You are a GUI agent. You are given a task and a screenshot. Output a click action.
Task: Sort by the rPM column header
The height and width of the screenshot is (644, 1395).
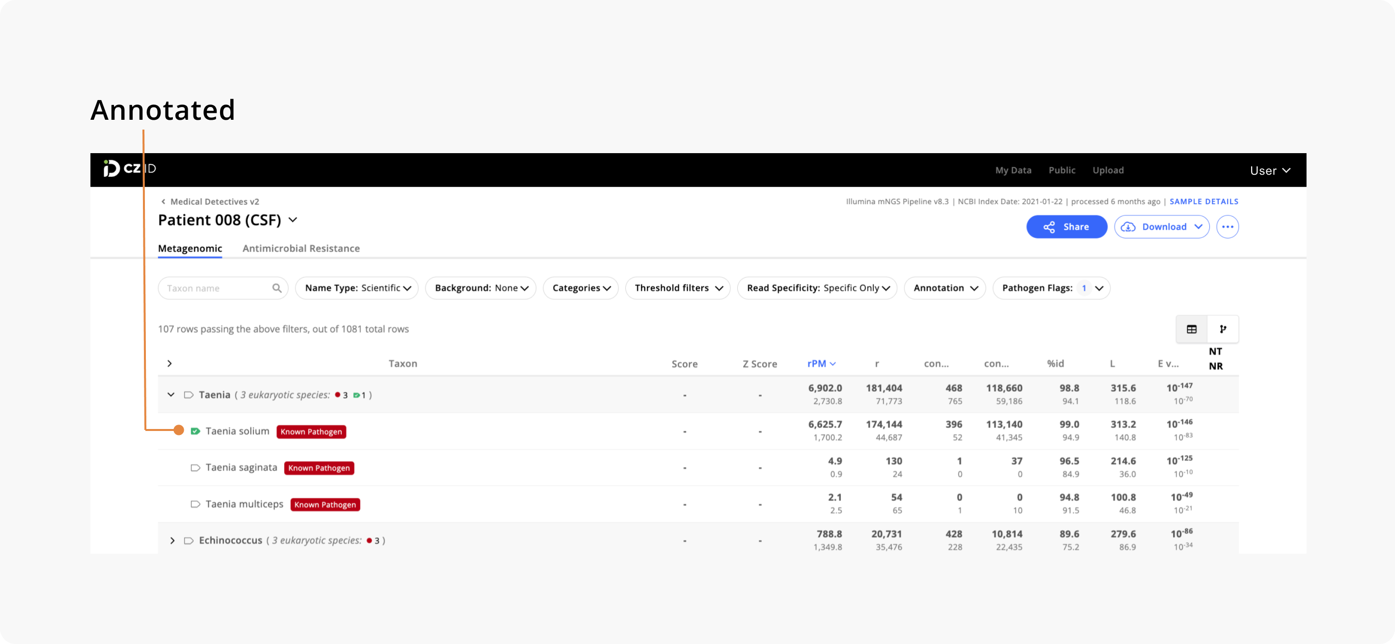click(821, 364)
